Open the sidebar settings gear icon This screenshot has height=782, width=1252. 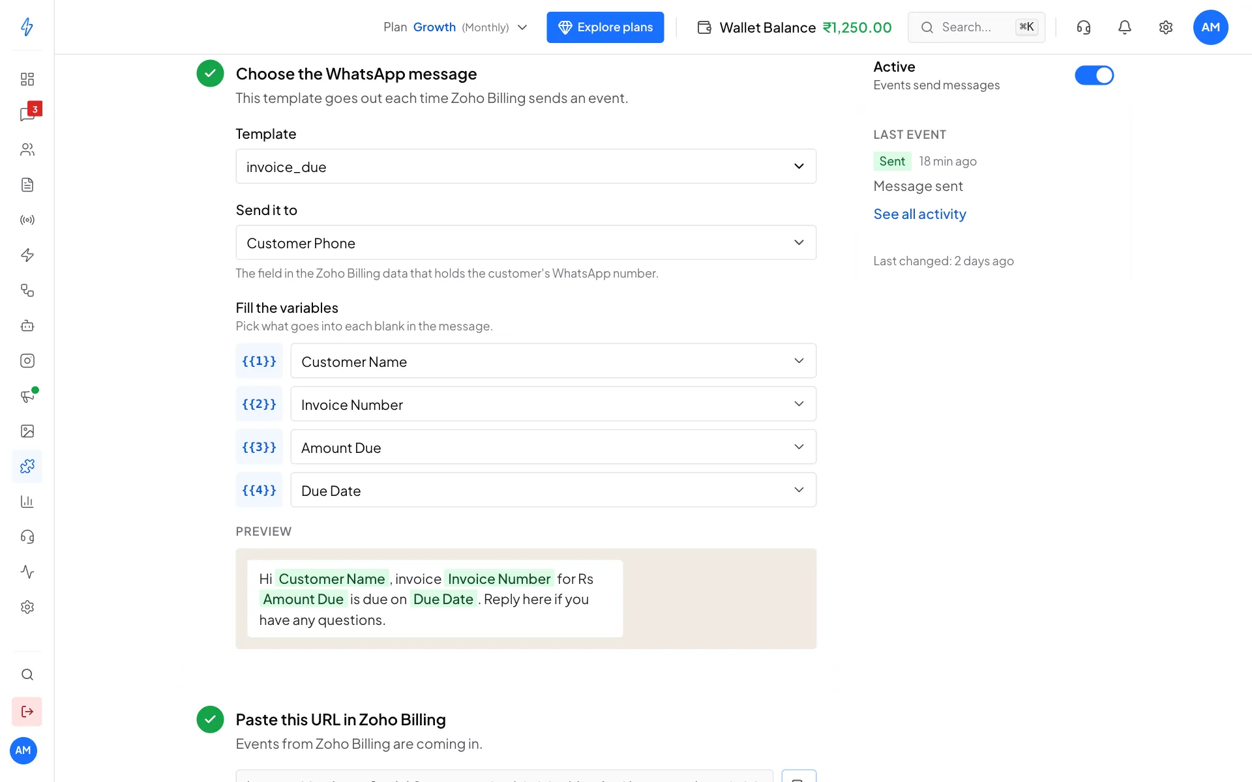point(27,607)
